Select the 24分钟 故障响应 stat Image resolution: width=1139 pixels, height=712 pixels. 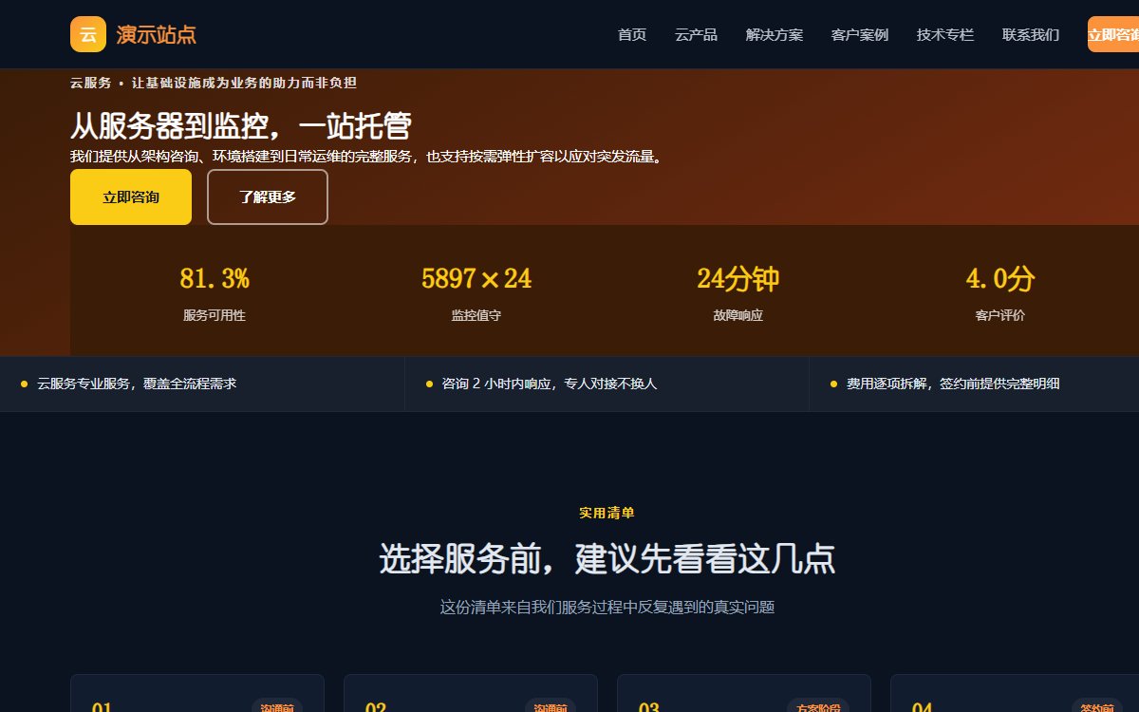click(738, 293)
